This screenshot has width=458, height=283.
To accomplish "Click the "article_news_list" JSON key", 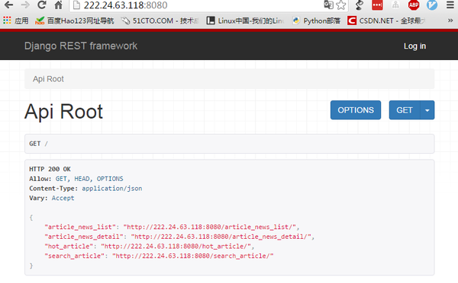I will point(80,227).
